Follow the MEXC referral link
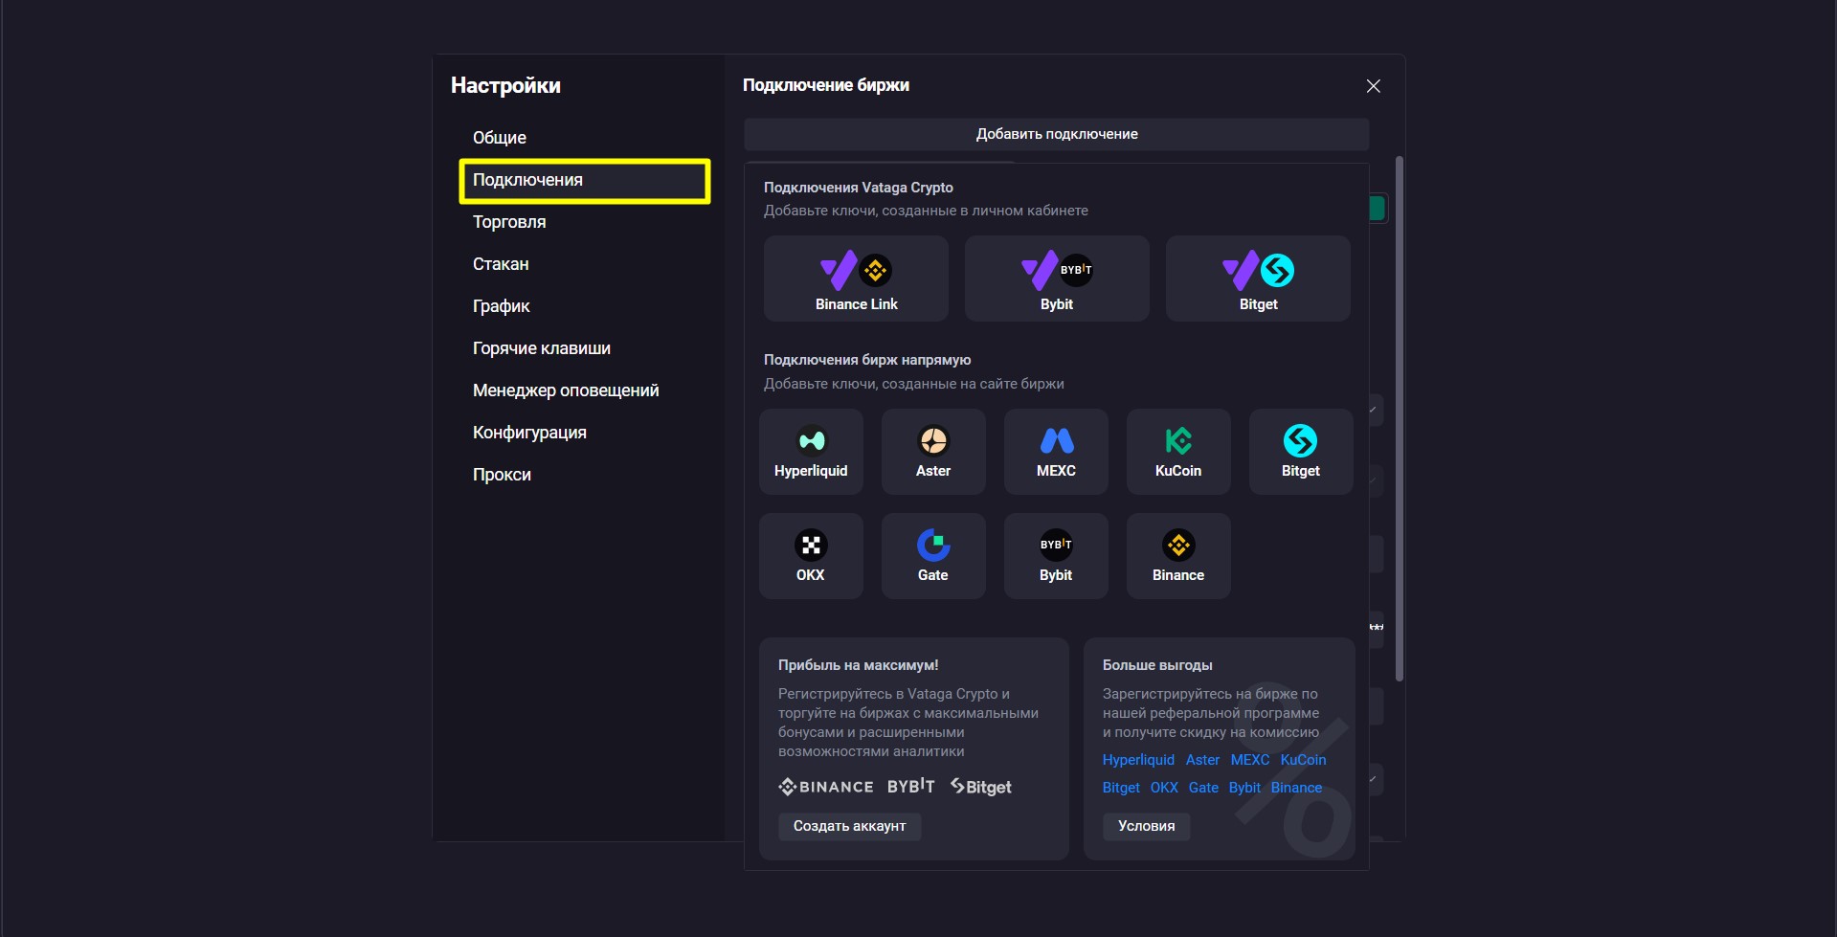 pyautogui.click(x=1250, y=760)
